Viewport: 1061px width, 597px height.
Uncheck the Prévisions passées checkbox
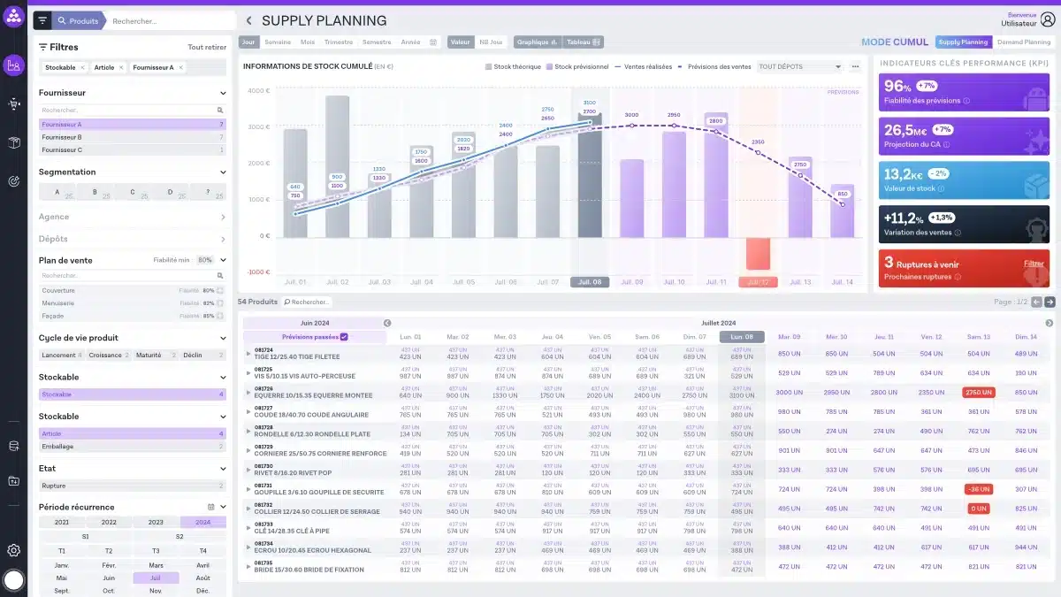344,337
